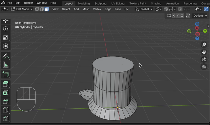This screenshot has height=125, width=210.
Task: Select the Scale tool
Action: (x=6, y=38)
